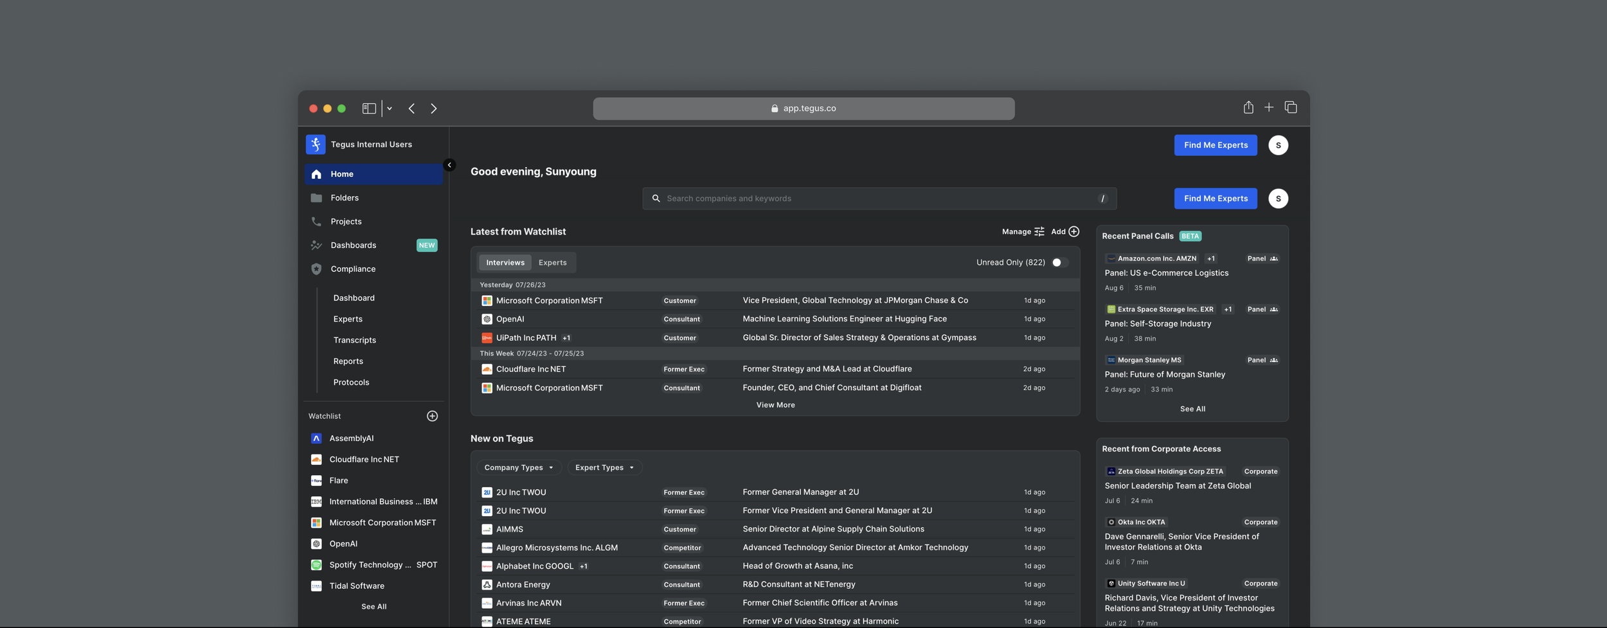The image size is (1607, 628).
Task: Click the Manage watchlist label
Action: [1016, 232]
